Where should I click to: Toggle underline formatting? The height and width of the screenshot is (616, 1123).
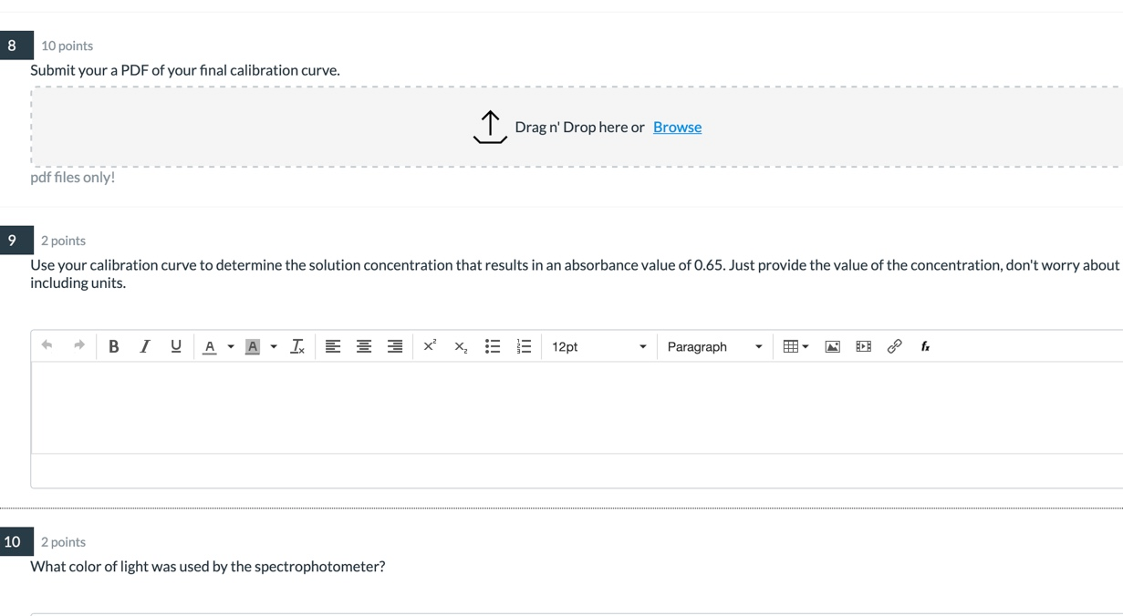[x=176, y=346]
